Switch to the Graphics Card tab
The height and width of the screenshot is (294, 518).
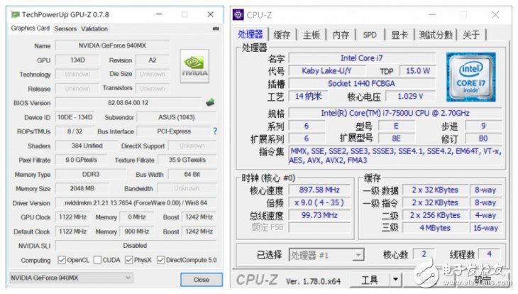coord(30,28)
